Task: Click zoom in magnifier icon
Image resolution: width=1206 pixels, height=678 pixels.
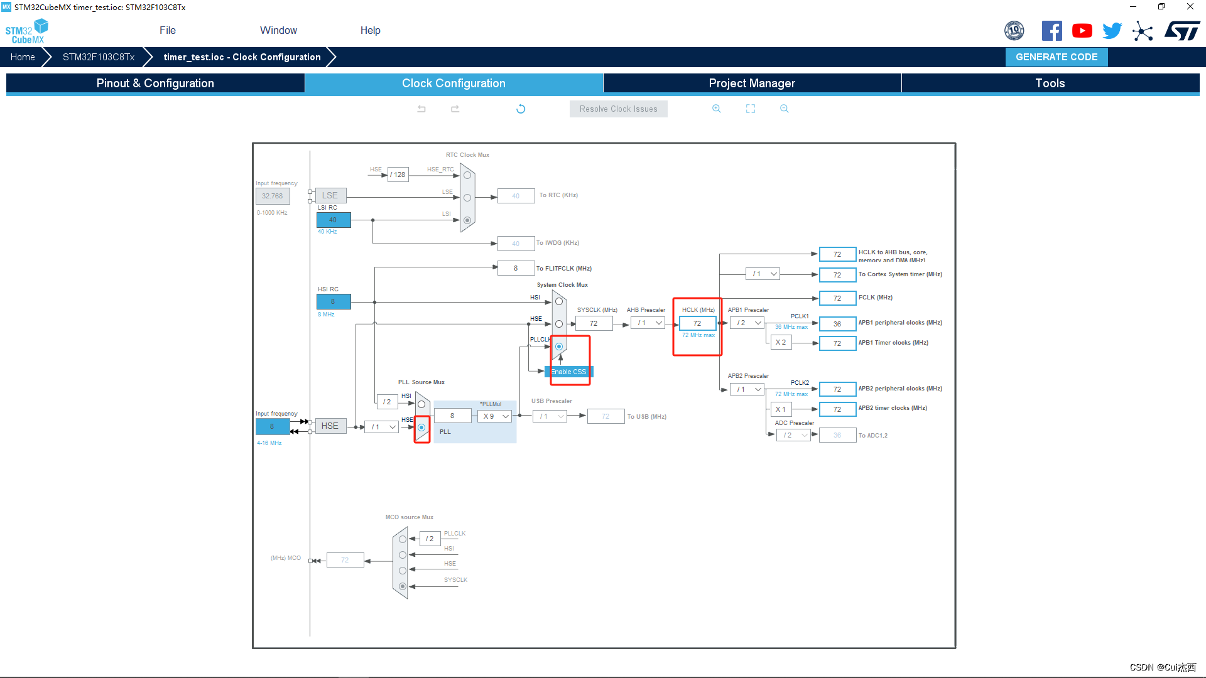Action: (717, 109)
